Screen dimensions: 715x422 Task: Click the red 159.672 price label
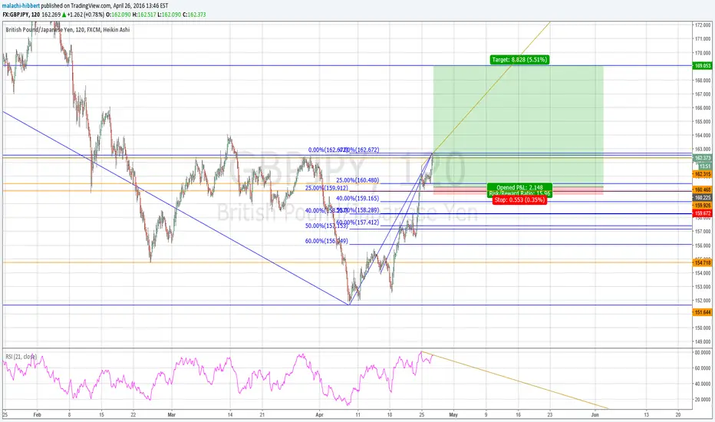click(702, 213)
